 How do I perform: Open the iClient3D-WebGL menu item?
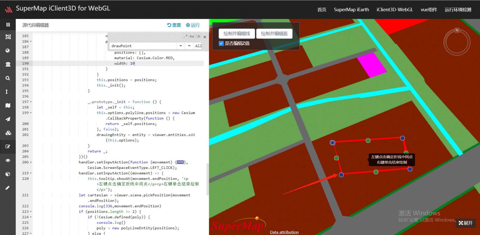(x=395, y=10)
